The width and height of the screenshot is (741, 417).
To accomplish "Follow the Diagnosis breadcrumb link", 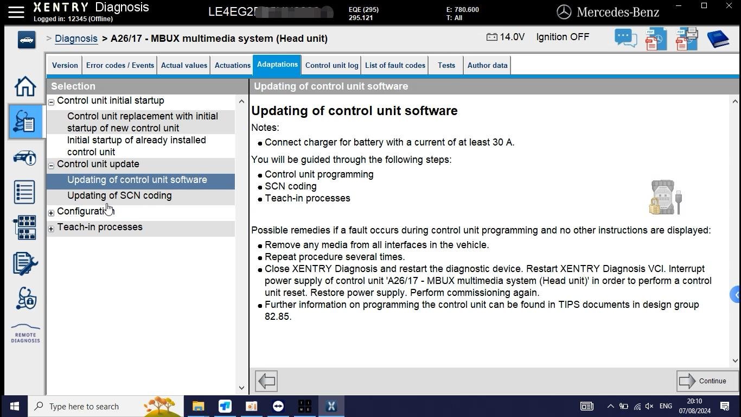I will (76, 39).
